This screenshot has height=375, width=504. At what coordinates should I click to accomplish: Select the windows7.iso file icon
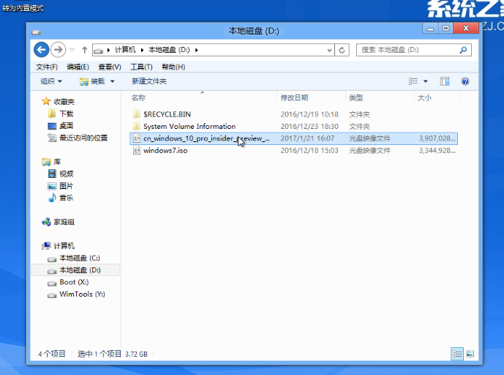(136, 151)
